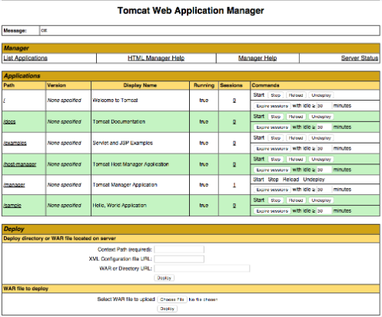Deploy directory or WAR located on server
The image size is (382, 317).
tap(164, 278)
